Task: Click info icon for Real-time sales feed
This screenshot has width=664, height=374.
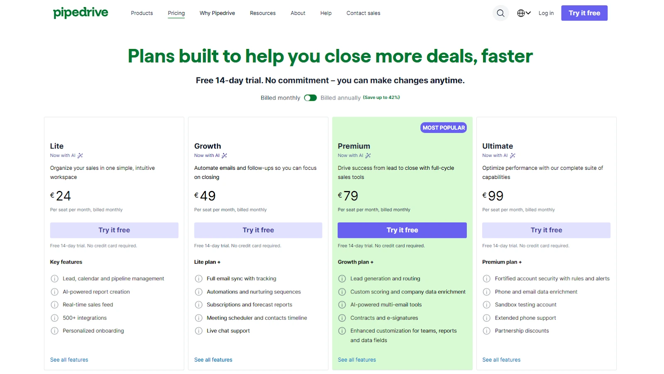Action: [54, 305]
